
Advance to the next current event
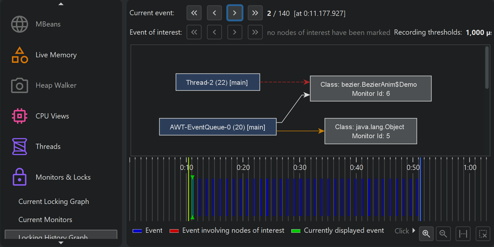point(235,13)
